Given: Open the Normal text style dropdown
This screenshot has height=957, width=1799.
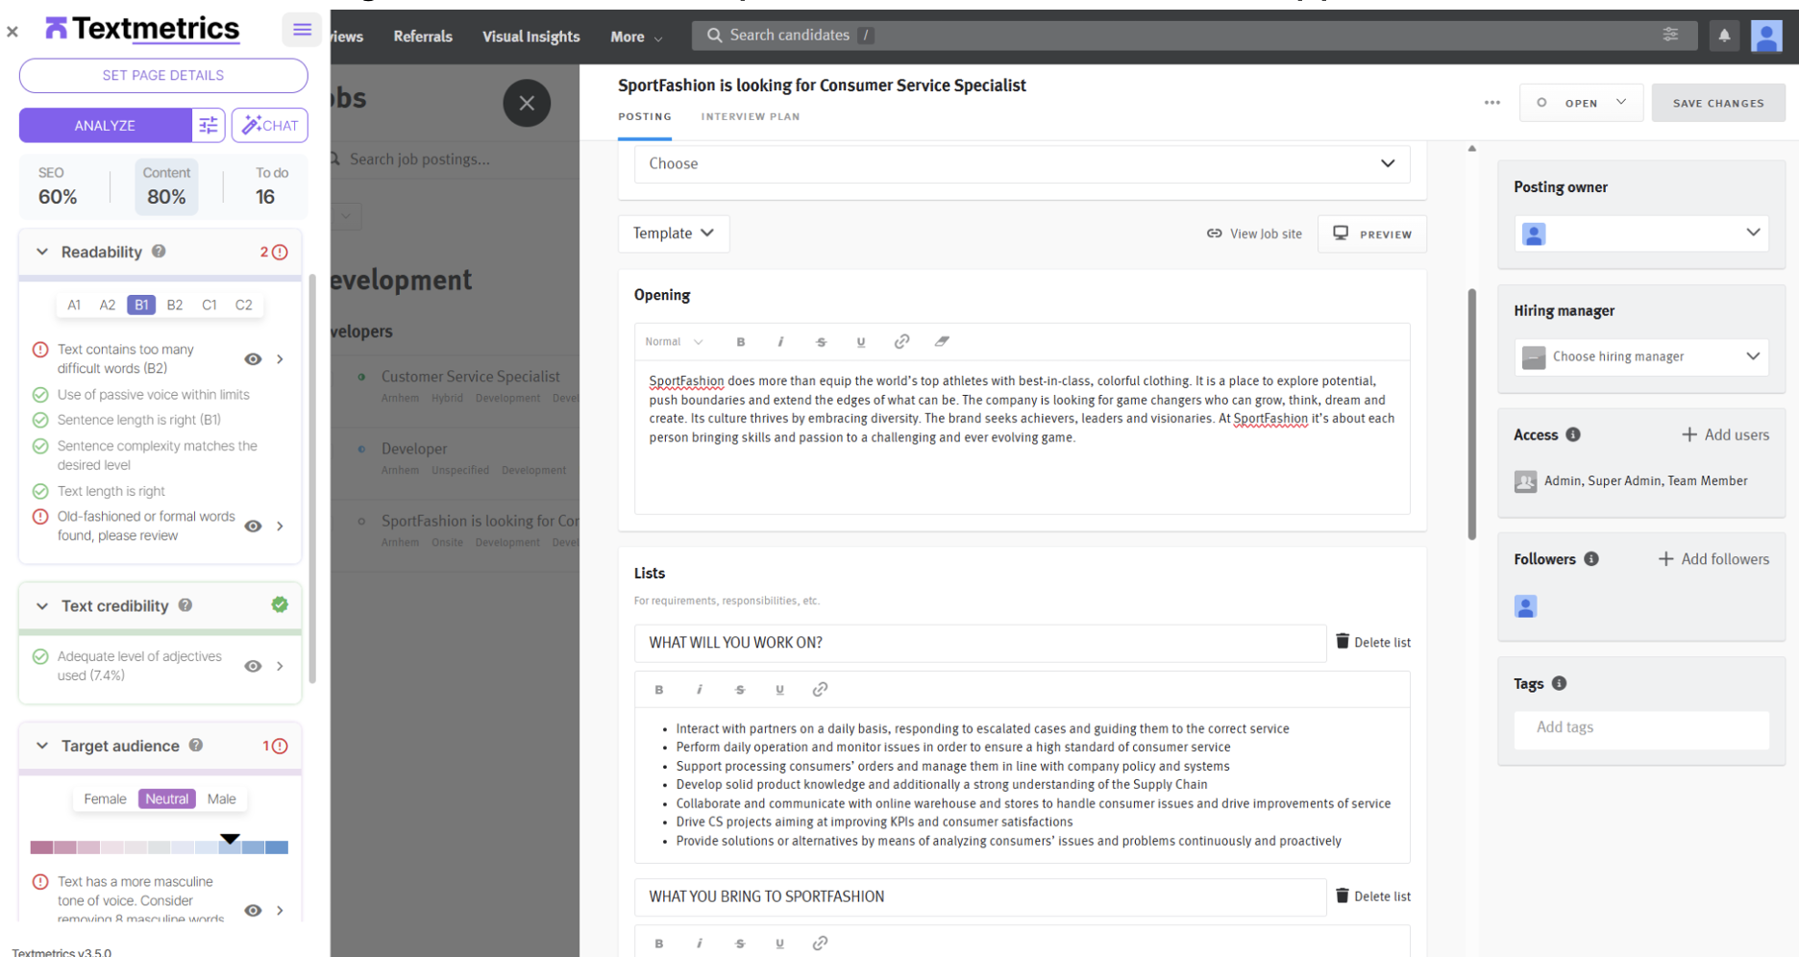Looking at the screenshot, I should pos(674,341).
